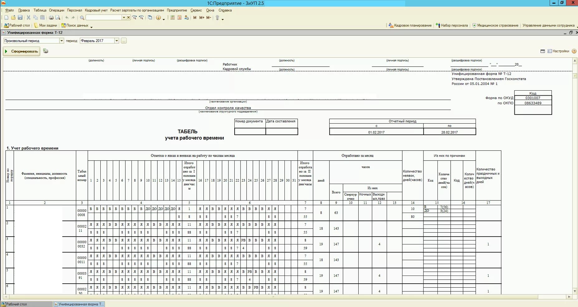Open Кадровое планирование
Image resolution: width=578 pixels, height=307 pixels.
click(x=410, y=26)
